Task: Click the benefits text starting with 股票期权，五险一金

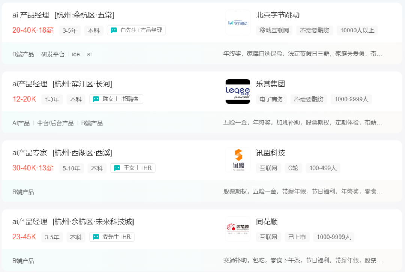Action: (x=303, y=191)
